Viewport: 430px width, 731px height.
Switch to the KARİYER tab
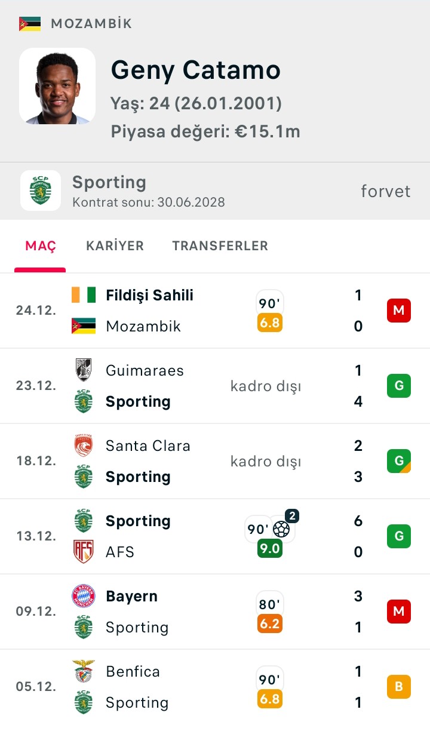pyautogui.click(x=115, y=246)
